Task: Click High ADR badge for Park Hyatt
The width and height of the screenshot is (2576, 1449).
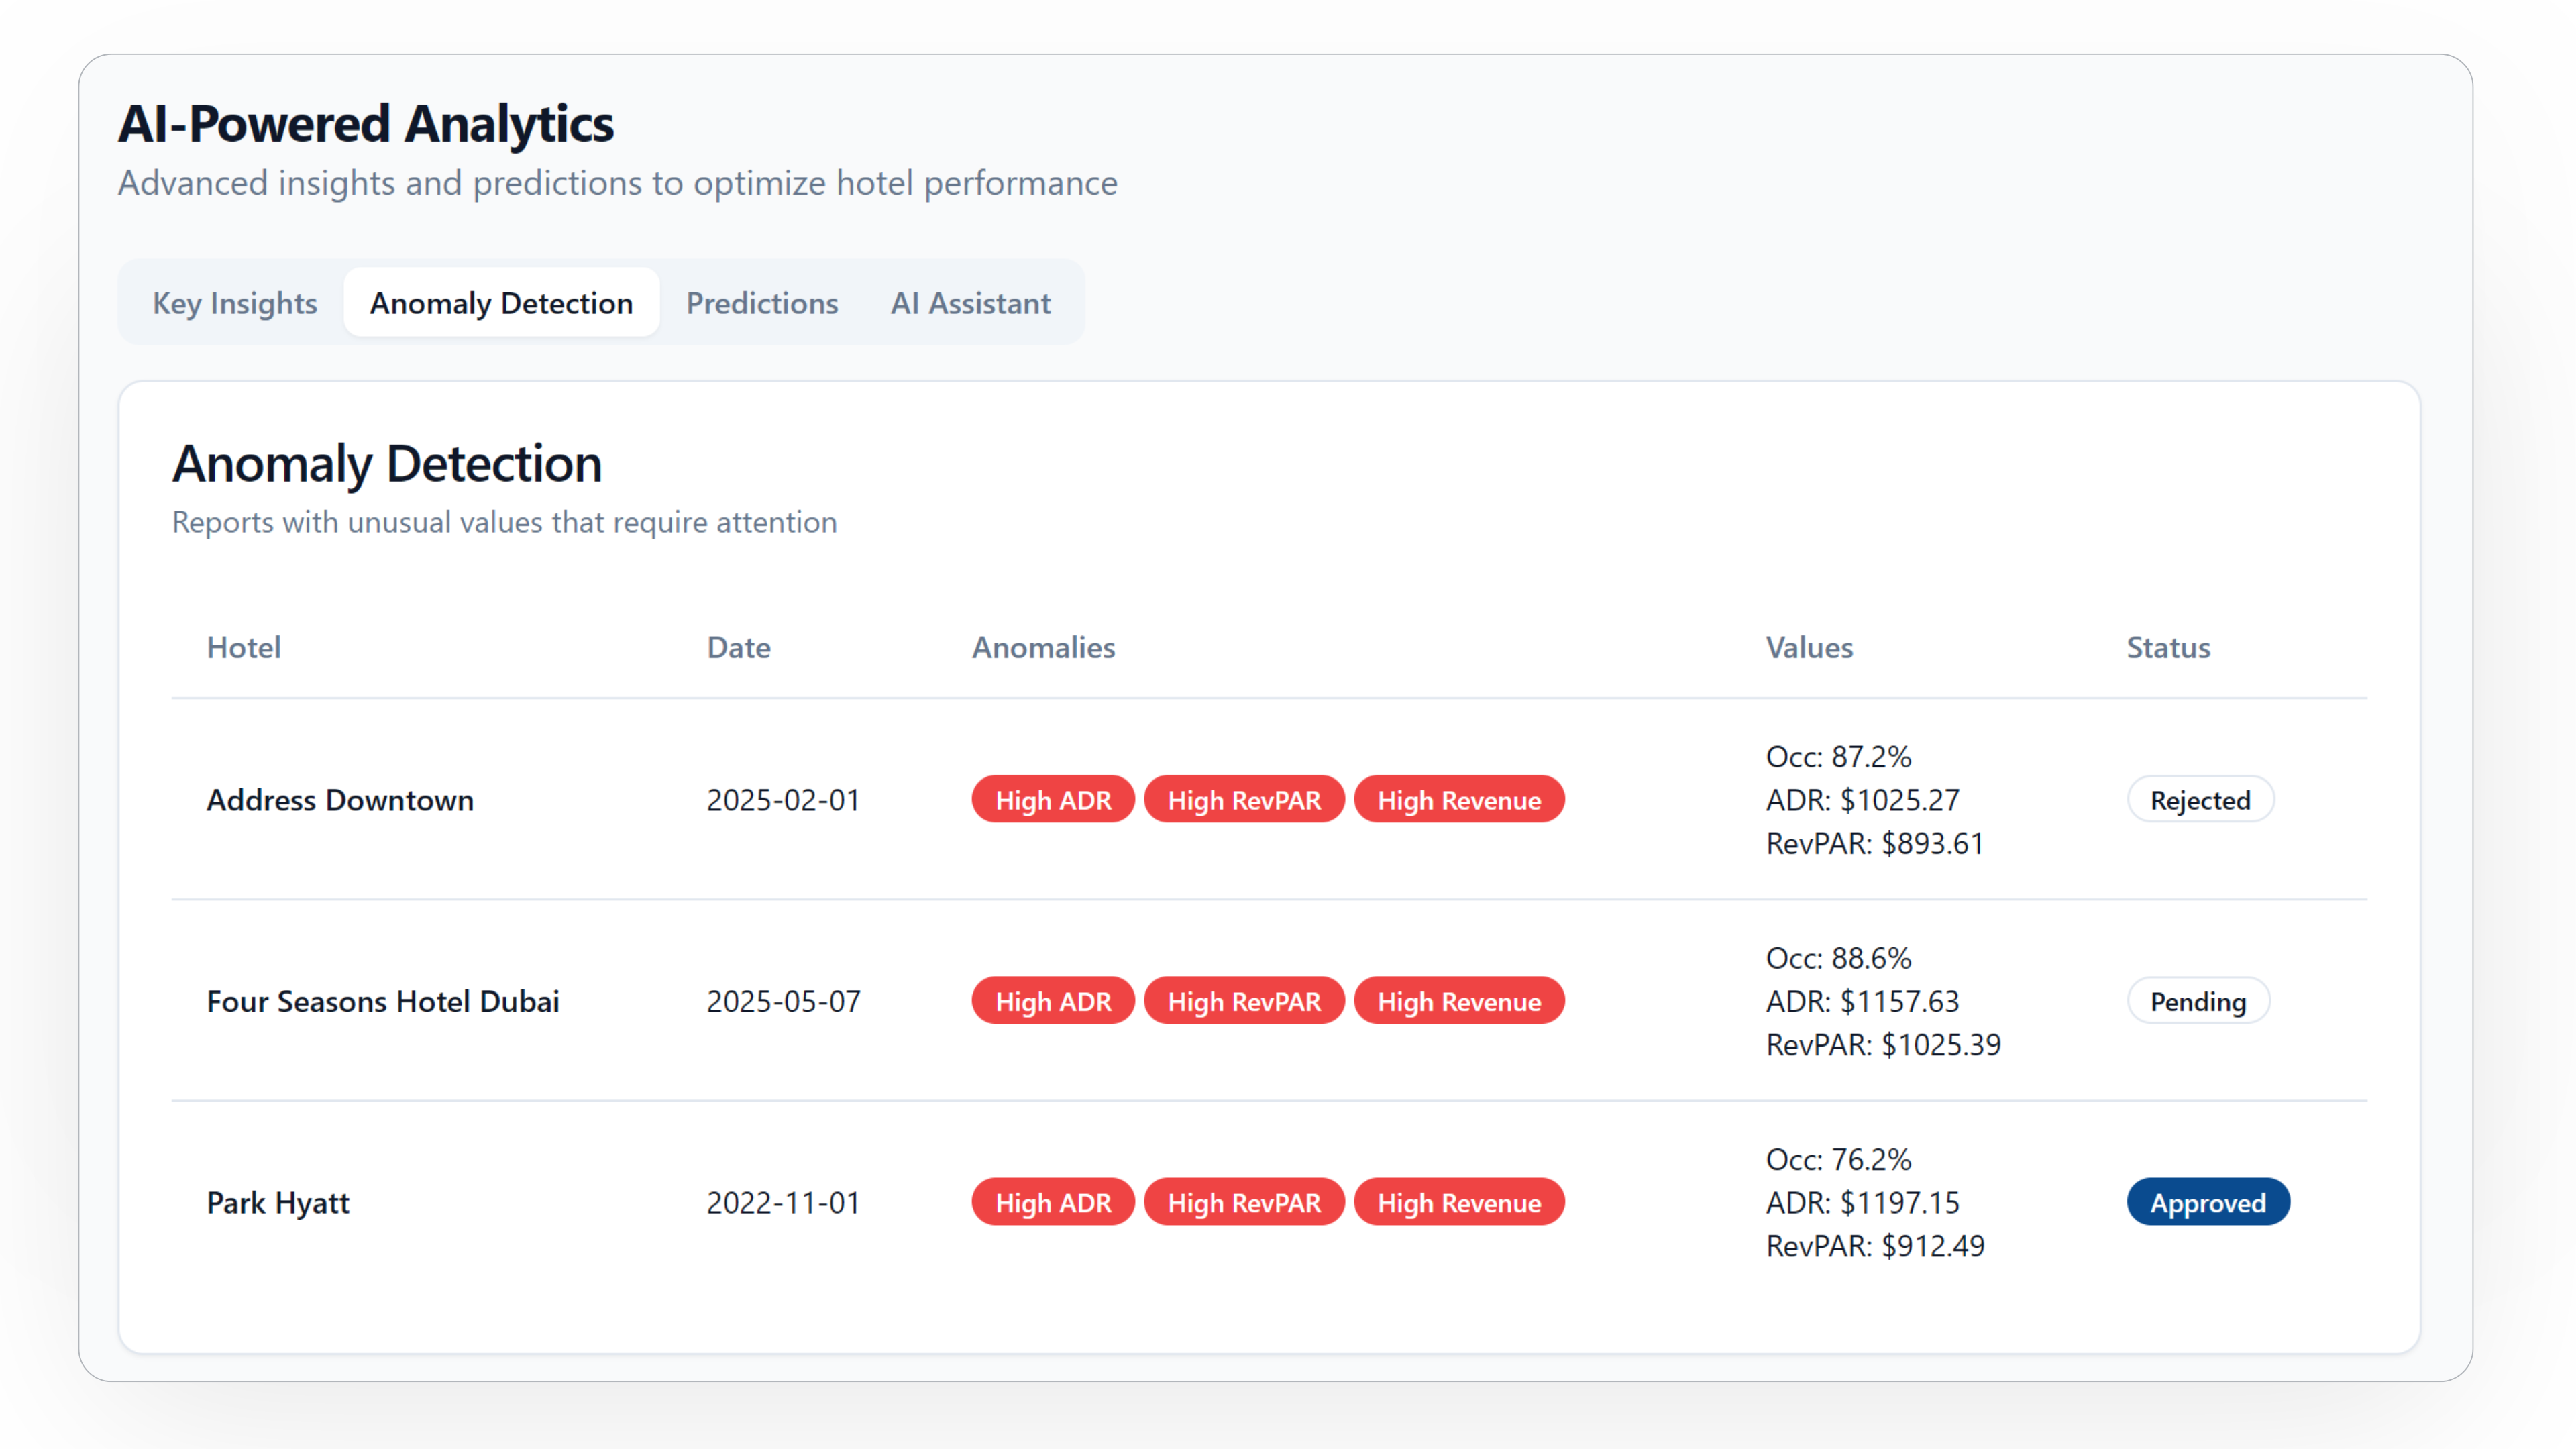Action: tap(1053, 1202)
